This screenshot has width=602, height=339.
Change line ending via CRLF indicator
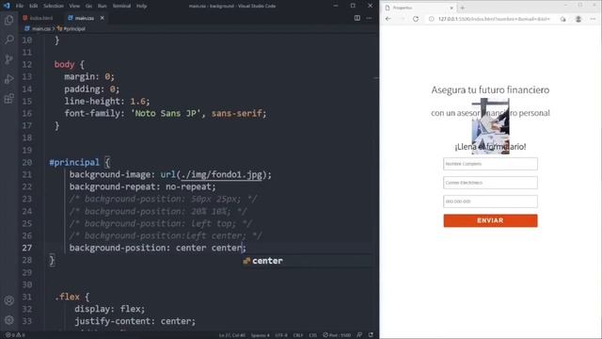click(298, 335)
